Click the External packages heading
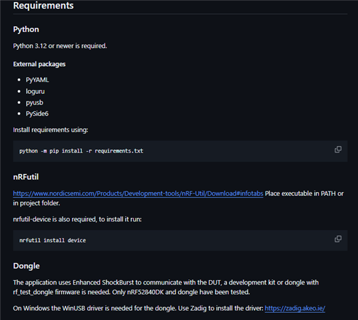 (x=39, y=64)
